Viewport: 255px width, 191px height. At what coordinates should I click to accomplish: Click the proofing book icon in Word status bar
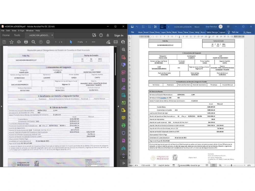click(154, 165)
